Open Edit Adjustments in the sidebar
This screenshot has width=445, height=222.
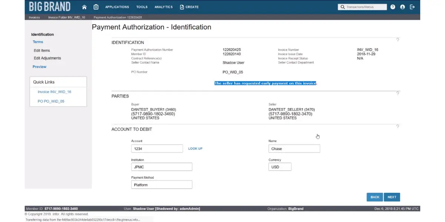coord(47,58)
